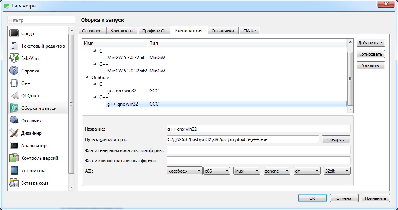Screen dimensions: 398x210
Task: Open the generic flavor dropdown
Action: click(277, 171)
